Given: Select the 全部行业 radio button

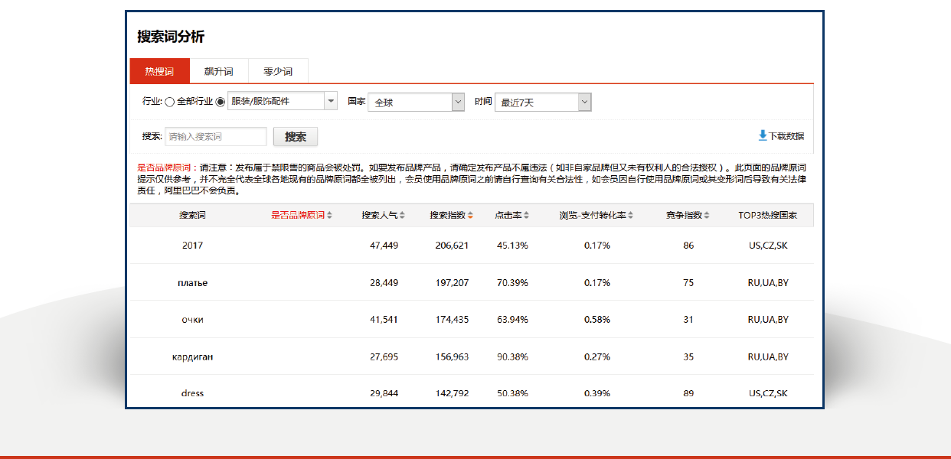Looking at the screenshot, I should click(170, 102).
